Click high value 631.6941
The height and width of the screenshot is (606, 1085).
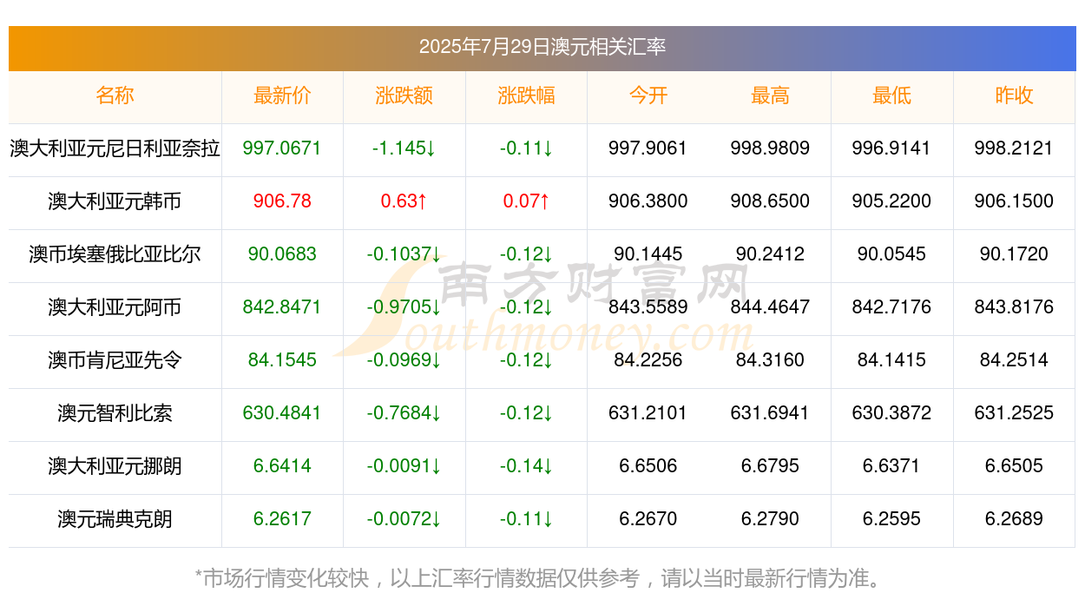(770, 413)
